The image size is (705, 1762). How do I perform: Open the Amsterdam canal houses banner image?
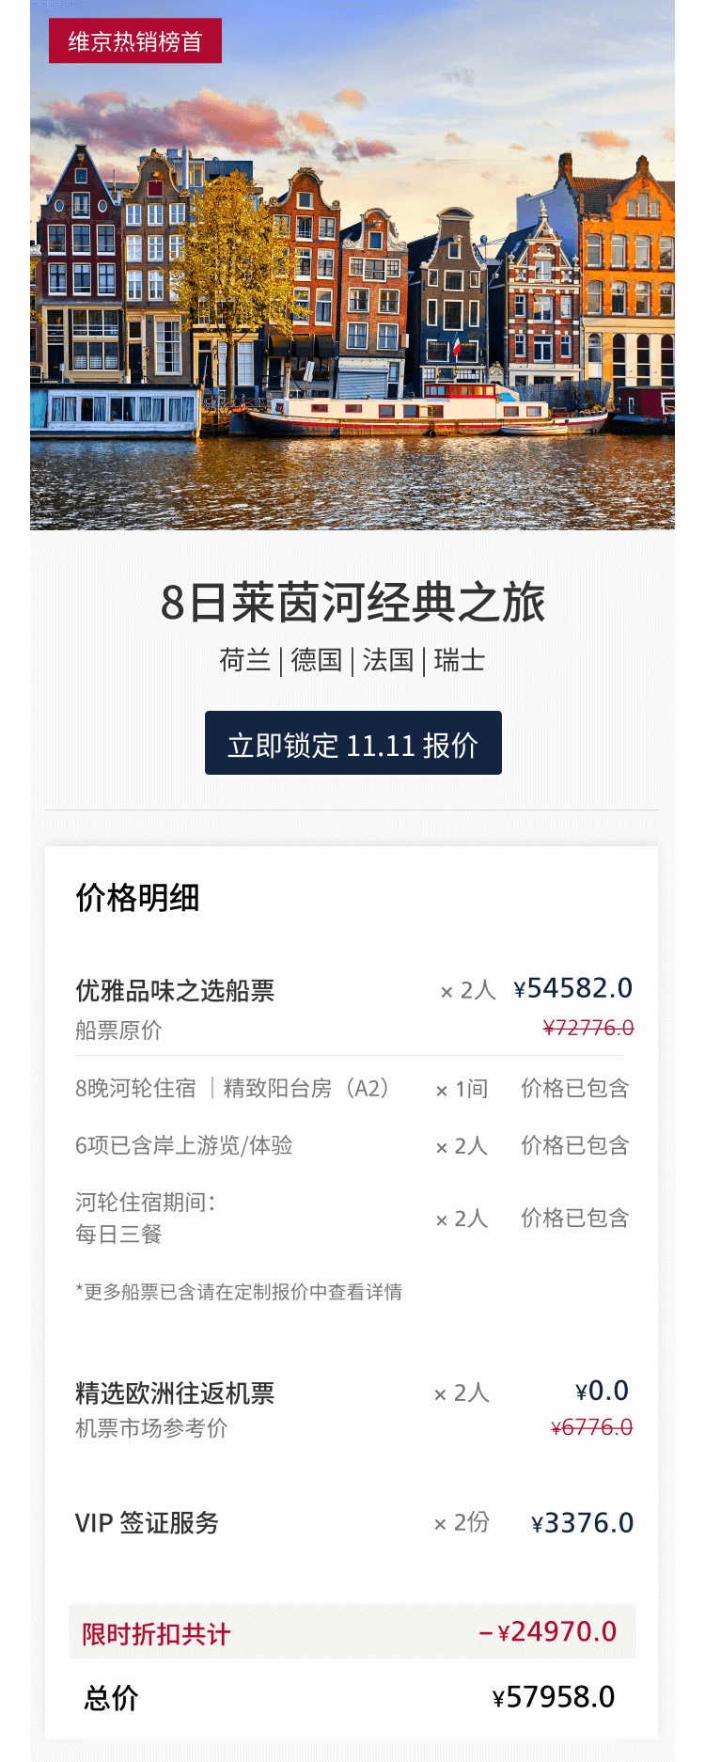point(352,265)
